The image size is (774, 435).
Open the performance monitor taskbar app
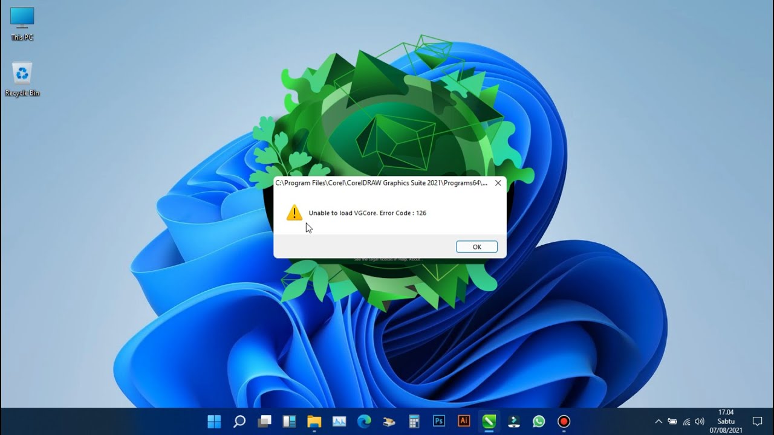(339, 421)
